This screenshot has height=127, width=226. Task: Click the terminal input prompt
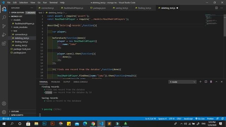[x=40, y=115]
